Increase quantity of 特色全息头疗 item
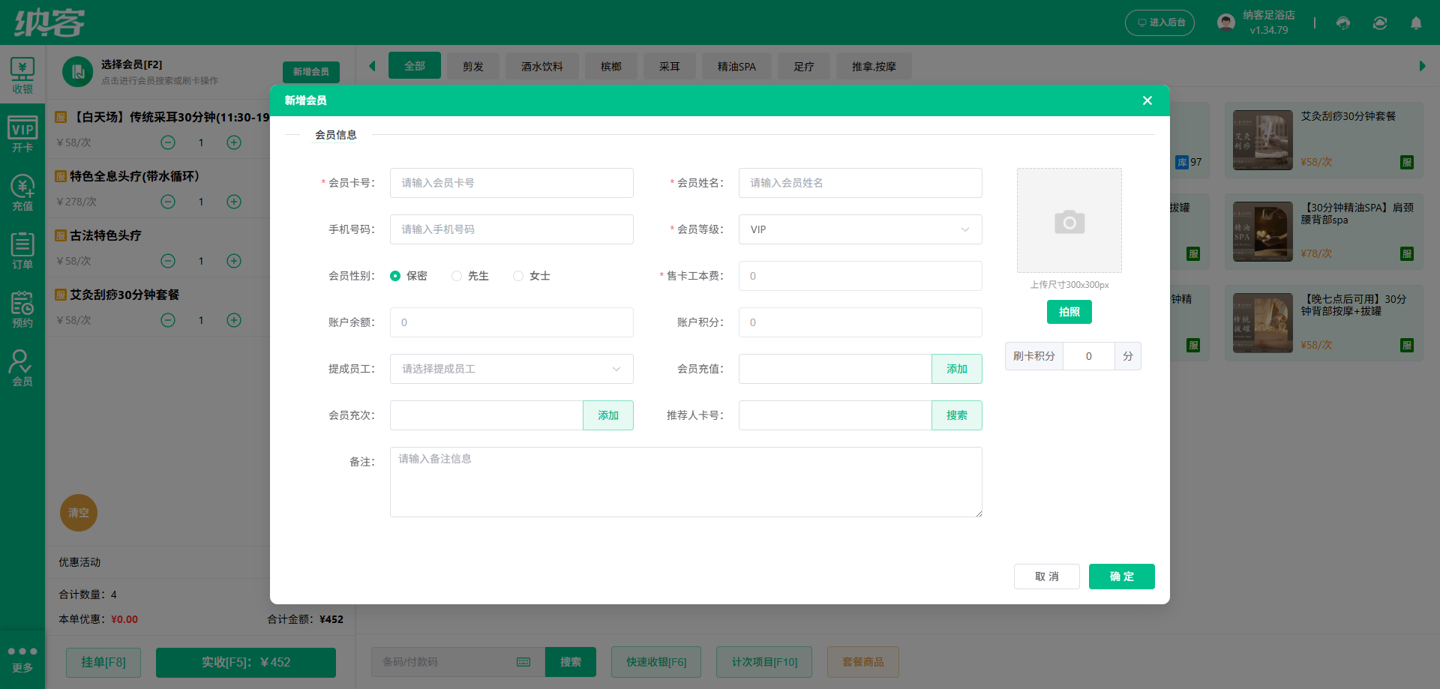This screenshot has height=689, width=1440. [x=234, y=202]
